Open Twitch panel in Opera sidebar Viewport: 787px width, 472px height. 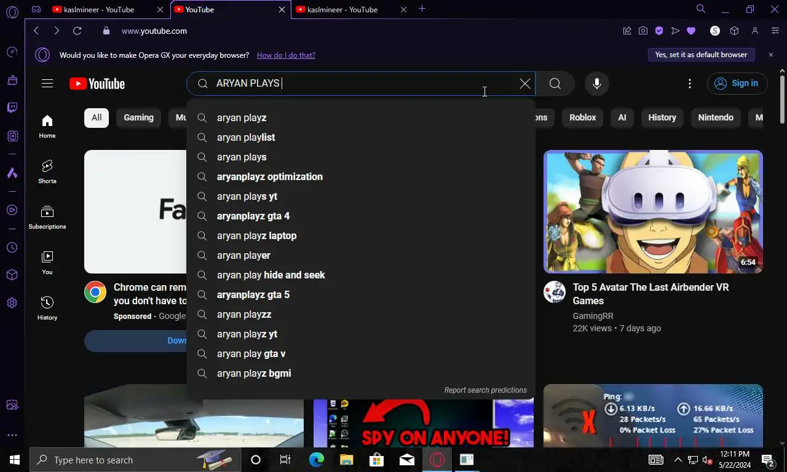tap(12, 108)
